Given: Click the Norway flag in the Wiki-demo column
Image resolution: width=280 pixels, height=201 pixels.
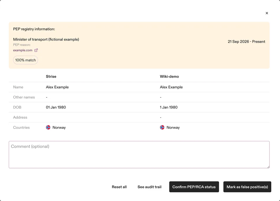Looking at the screenshot, I should coord(162,127).
